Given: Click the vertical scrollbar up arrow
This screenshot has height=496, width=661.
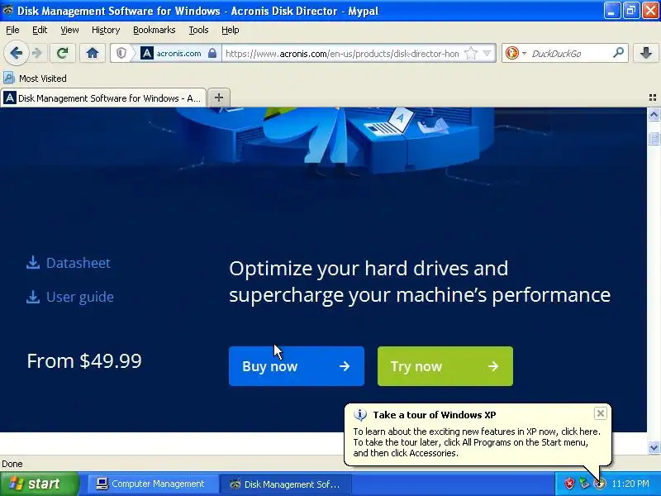Looking at the screenshot, I should click(x=654, y=114).
